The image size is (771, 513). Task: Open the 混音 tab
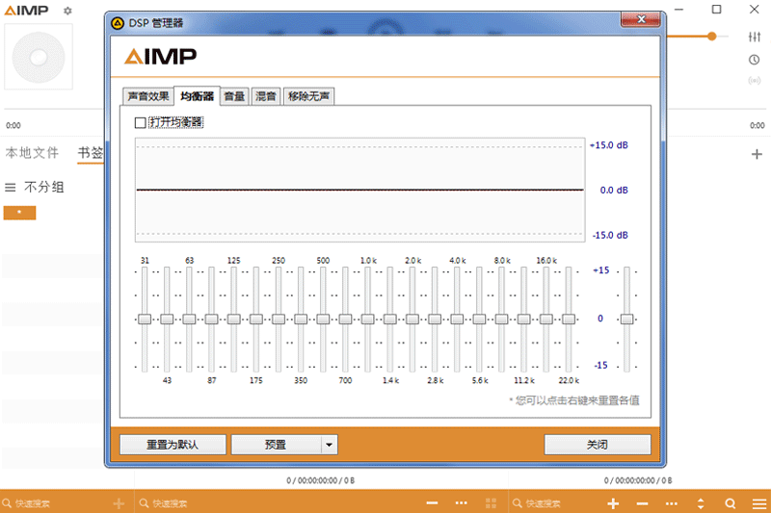coord(264,96)
